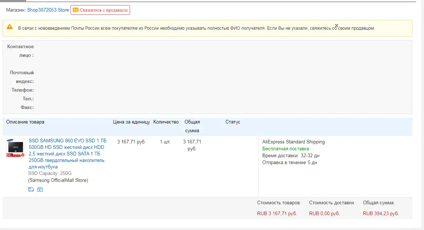Click the goods cost 'RUB 3 167,71 руб.'
The width and height of the screenshot is (424, 230).
pos(277,214)
